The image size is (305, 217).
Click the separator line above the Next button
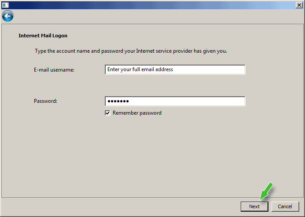coord(152,198)
